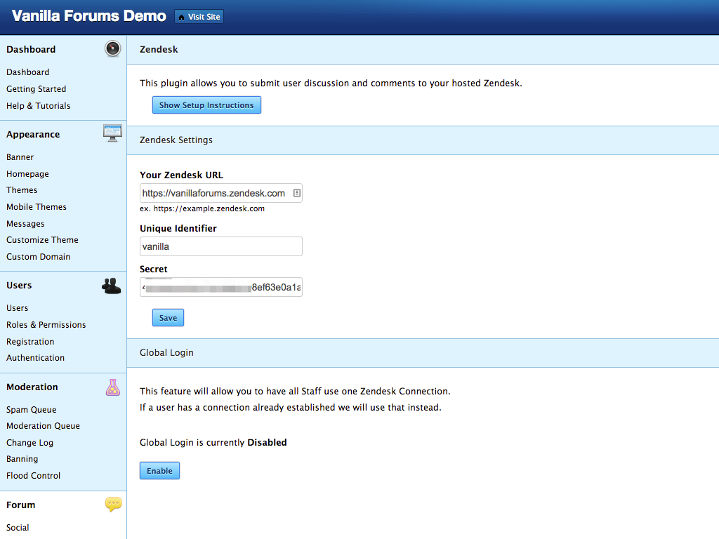
Task: Open the Customize Theme link
Action: click(x=42, y=240)
